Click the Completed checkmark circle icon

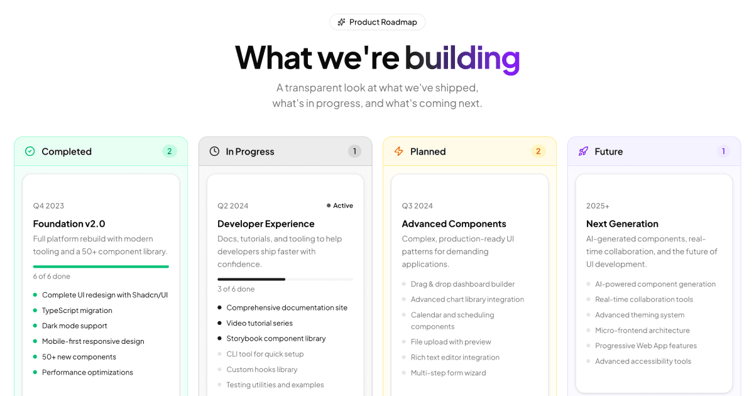[x=30, y=151]
